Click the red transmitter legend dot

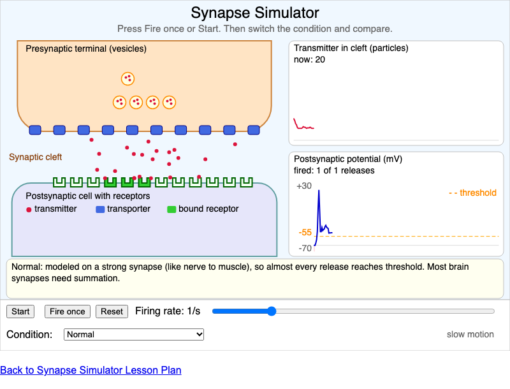29,210
